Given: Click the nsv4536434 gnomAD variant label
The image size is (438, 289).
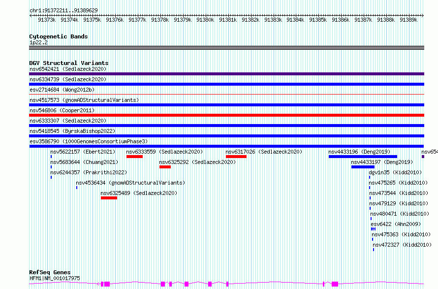Looking at the screenshot, I should point(130,183).
